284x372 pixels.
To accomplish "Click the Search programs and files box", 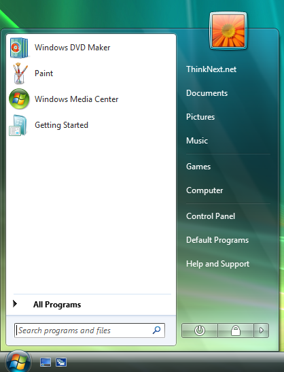I will click(x=90, y=331).
